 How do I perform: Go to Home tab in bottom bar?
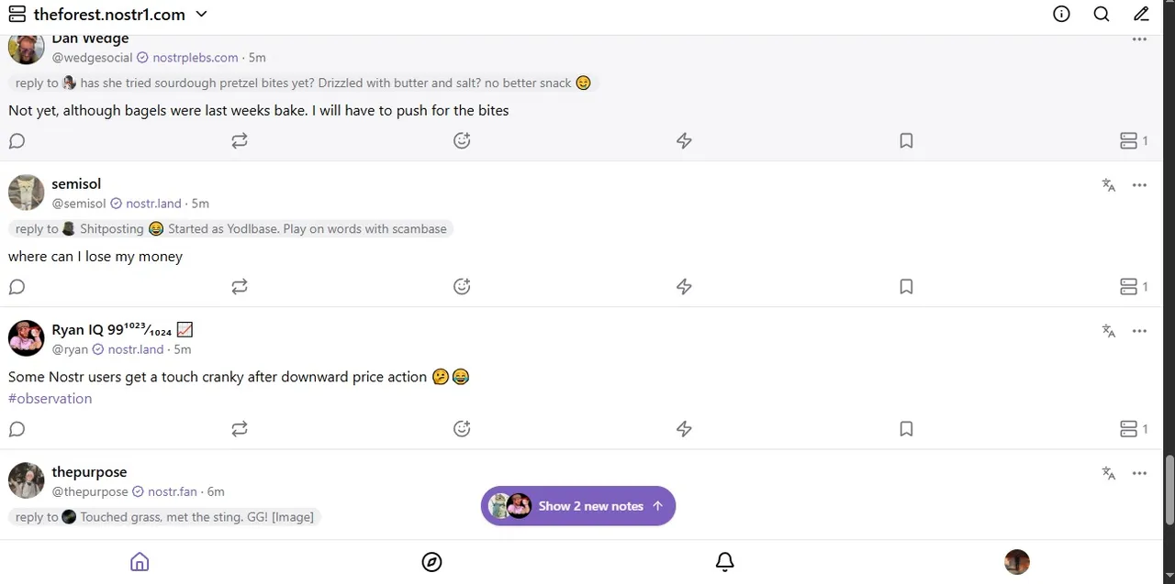(140, 562)
